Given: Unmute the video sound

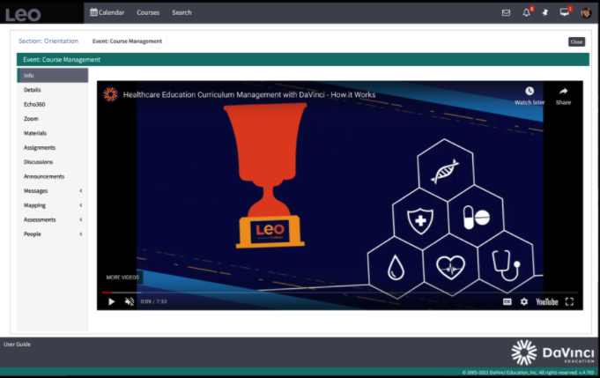Looking at the screenshot, I should point(130,301).
